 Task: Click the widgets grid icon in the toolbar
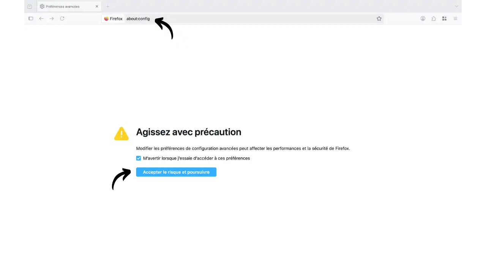coord(444,19)
